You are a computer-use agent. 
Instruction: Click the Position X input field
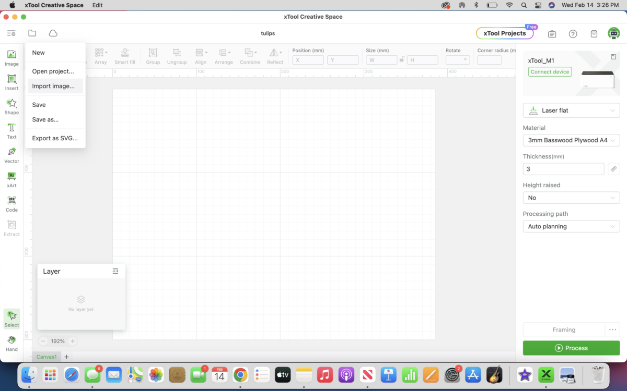[308, 60]
